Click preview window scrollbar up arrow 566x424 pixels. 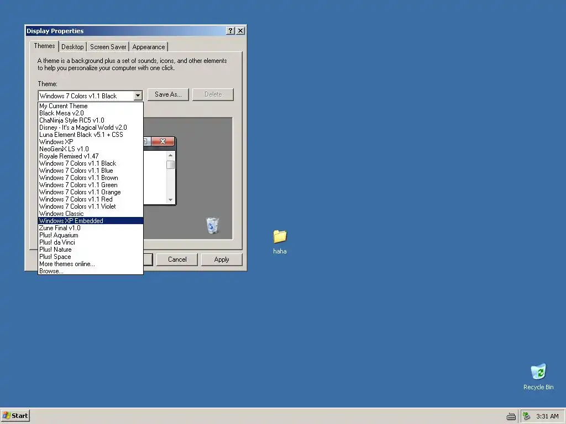(170, 155)
